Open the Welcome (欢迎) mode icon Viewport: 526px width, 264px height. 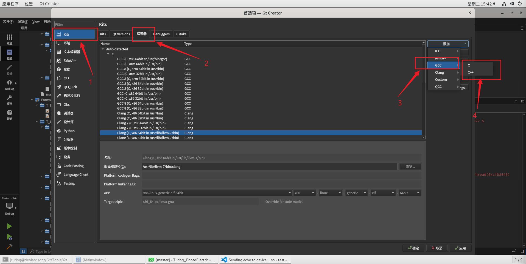tap(9, 39)
